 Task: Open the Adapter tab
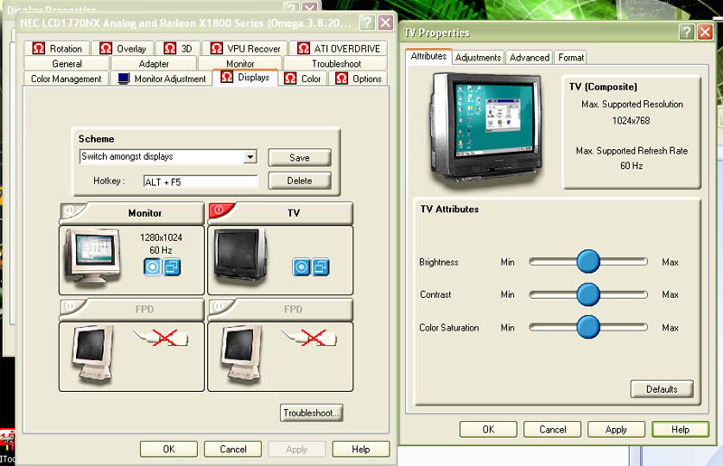tap(154, 63)
